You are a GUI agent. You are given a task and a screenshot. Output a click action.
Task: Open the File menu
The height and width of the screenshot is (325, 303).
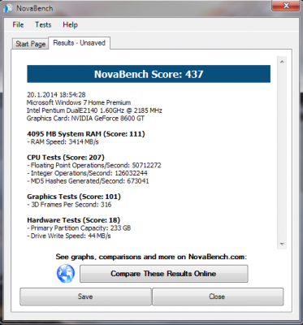(18, 24)
